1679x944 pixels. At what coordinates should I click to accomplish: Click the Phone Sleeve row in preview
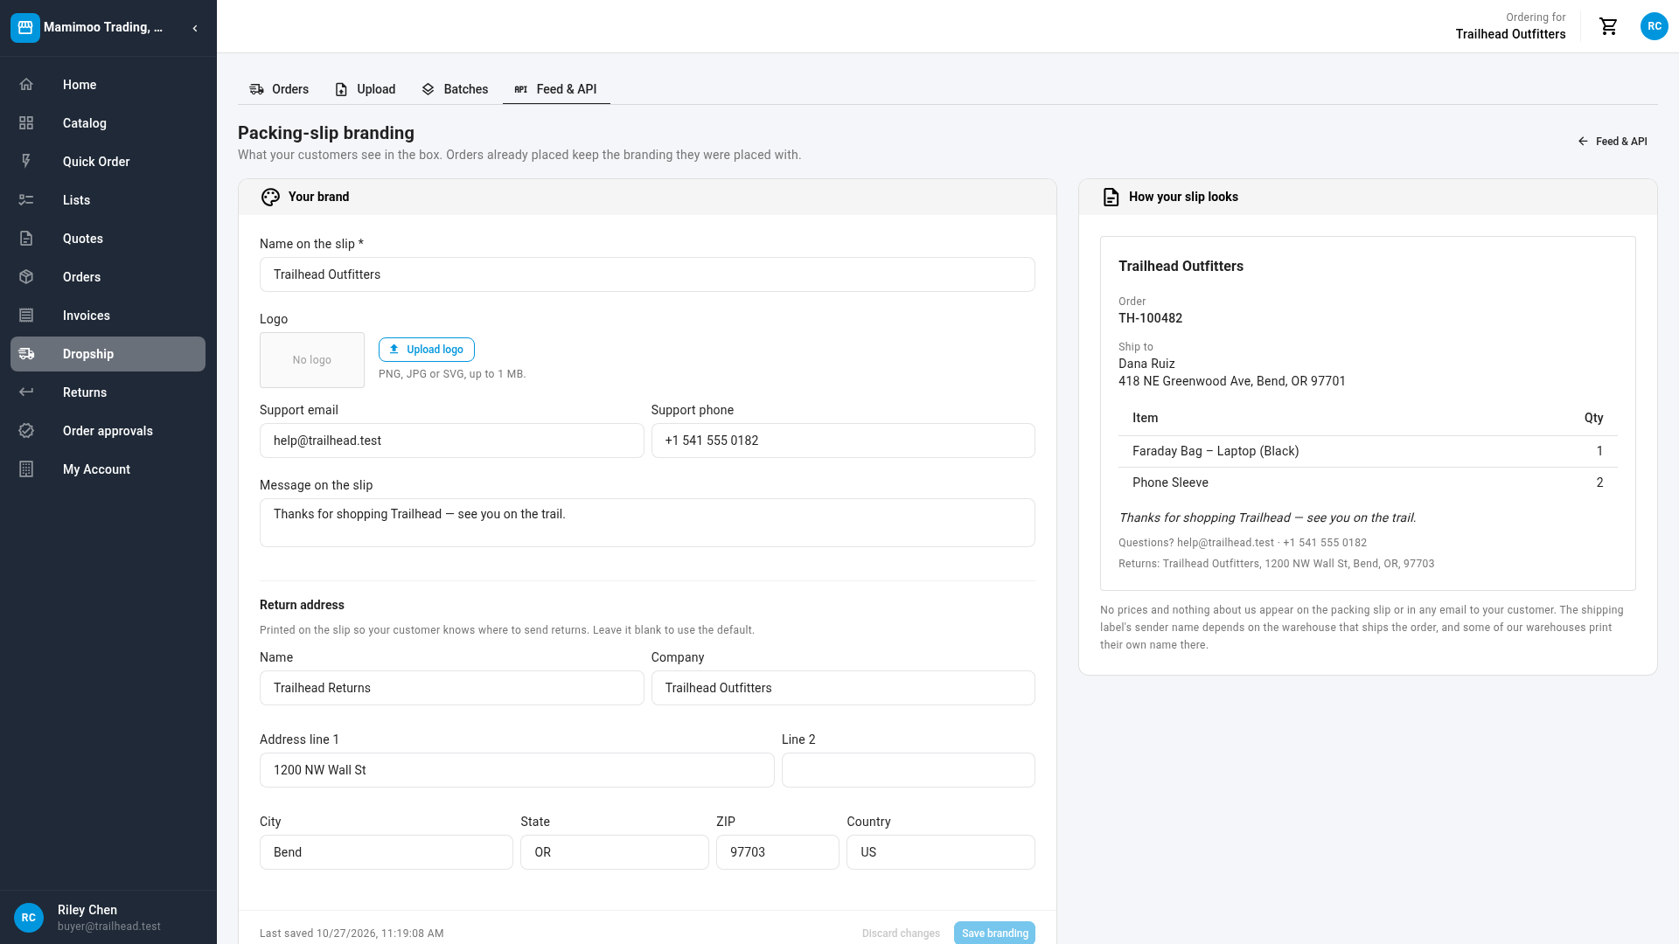pos(1368,482)
